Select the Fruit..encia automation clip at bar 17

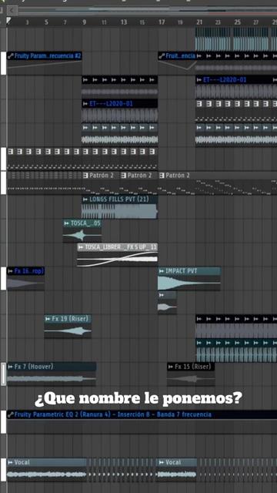tap(176, 63)
